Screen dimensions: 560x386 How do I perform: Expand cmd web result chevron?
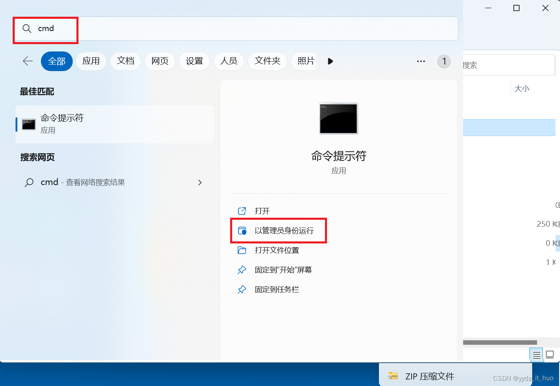200,183
